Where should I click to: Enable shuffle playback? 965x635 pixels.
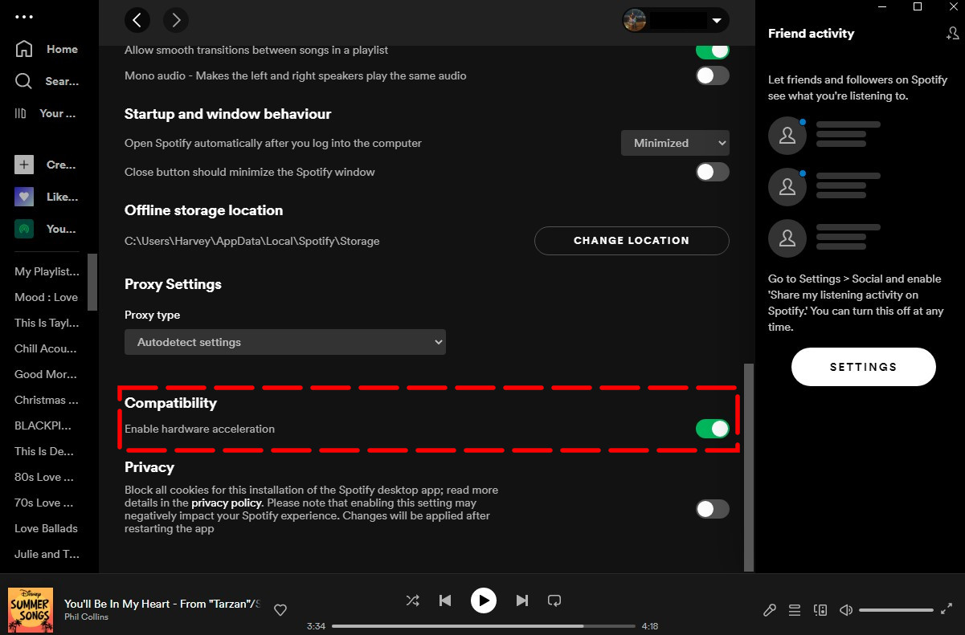point(412,600)
